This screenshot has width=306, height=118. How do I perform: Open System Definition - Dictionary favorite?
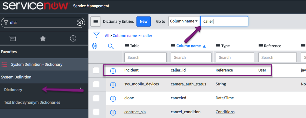(x=37, y=65)
